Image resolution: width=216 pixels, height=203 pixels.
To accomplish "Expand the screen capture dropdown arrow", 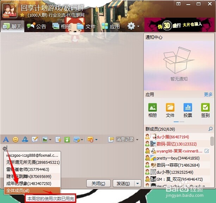I will pyautogui.click(x=82, y=140).
